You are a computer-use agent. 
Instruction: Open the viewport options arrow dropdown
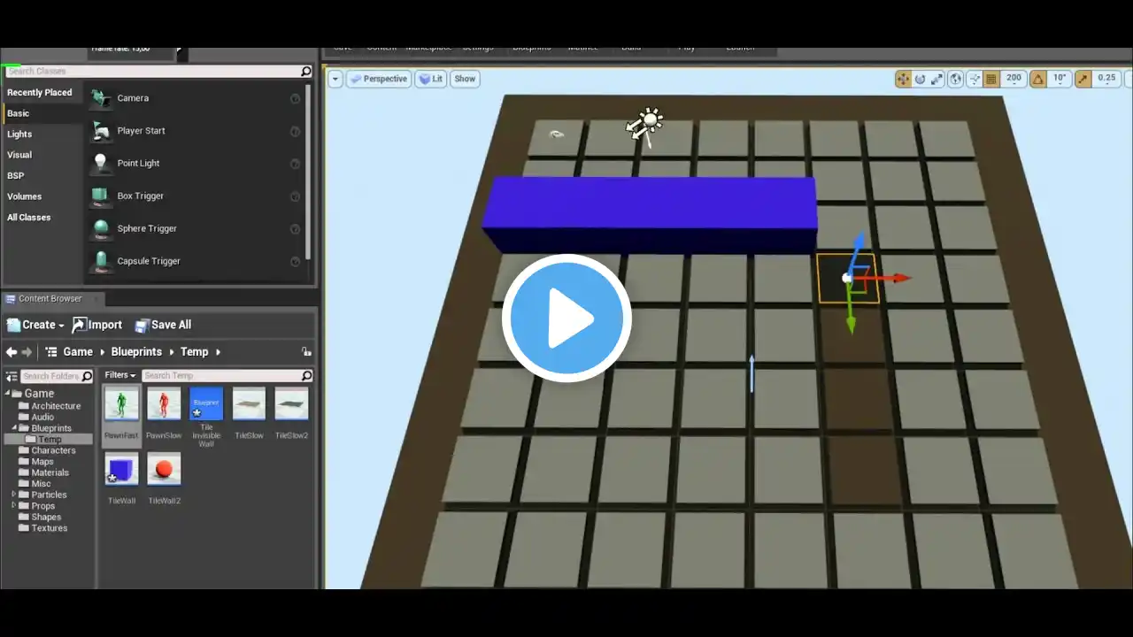(x=335, y=79)
